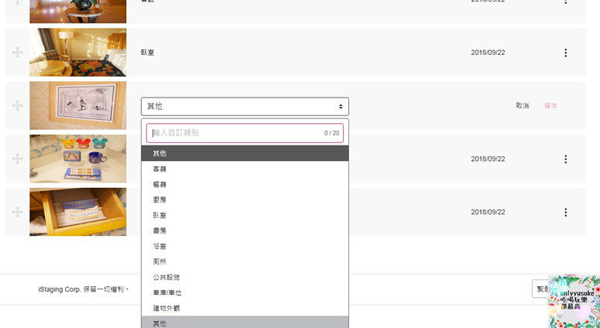The image size is (600, 328).
Task: Pick 車庫/車位 in the category list
Action: pos(245,293)
